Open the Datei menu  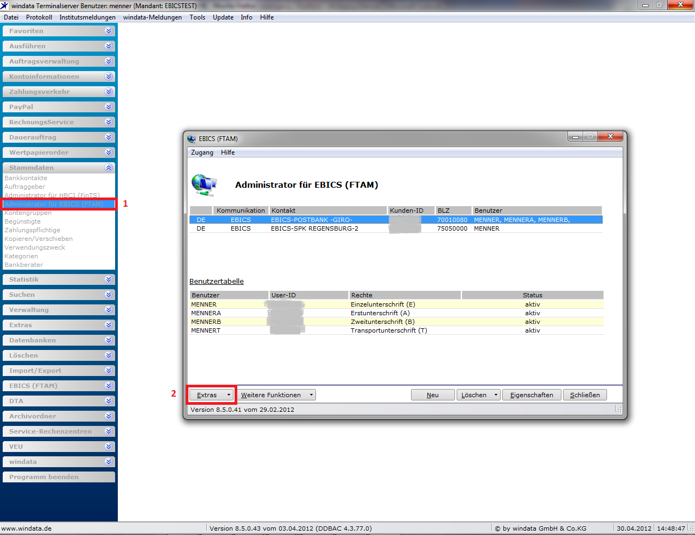pos(11,17)
